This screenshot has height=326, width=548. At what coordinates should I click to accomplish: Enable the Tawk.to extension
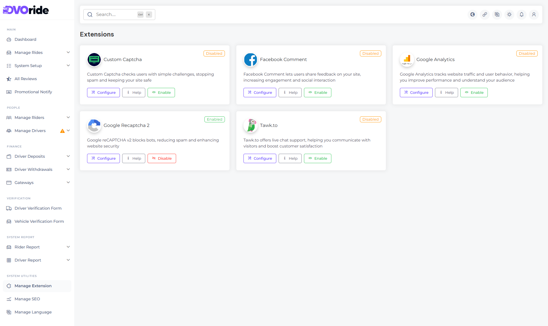pyautogui.click(x=317, y=158)
